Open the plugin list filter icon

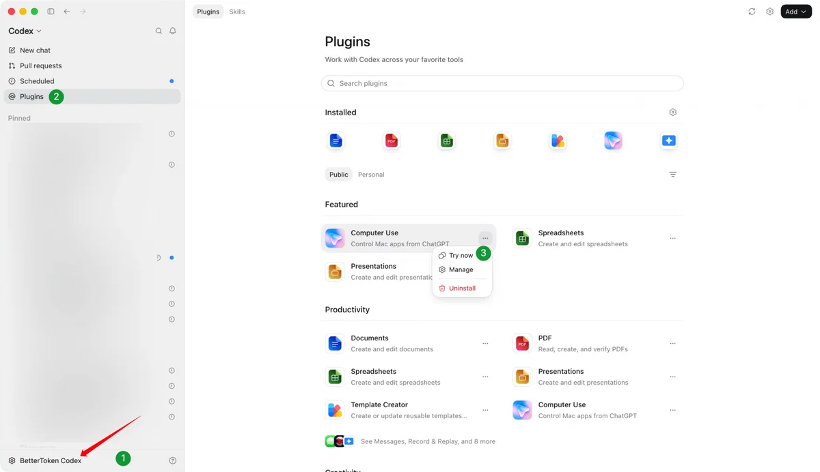coord(673,175)
